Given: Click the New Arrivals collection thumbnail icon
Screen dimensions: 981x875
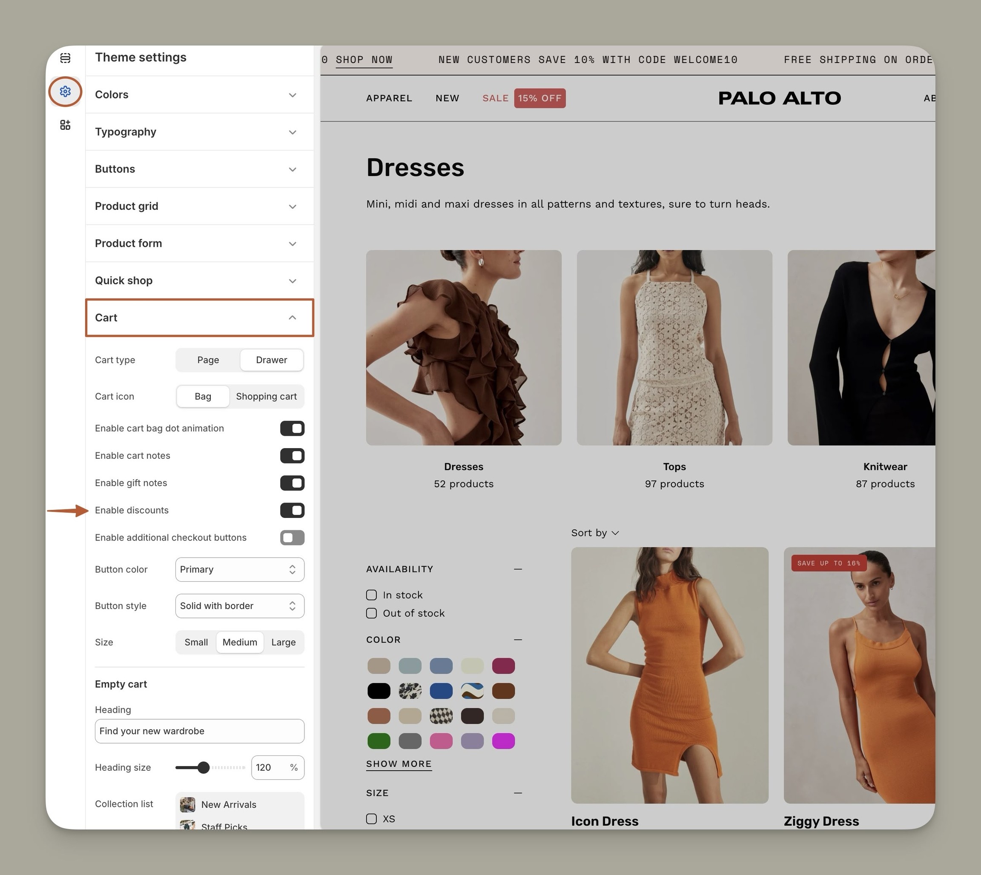Looking at the screenshot, I should click(187, 804).
